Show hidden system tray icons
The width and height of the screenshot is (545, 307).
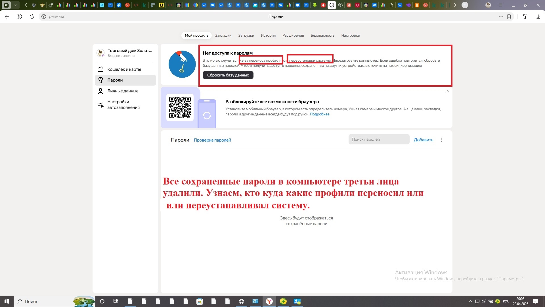pyautogui.click(x=470, y=301)
